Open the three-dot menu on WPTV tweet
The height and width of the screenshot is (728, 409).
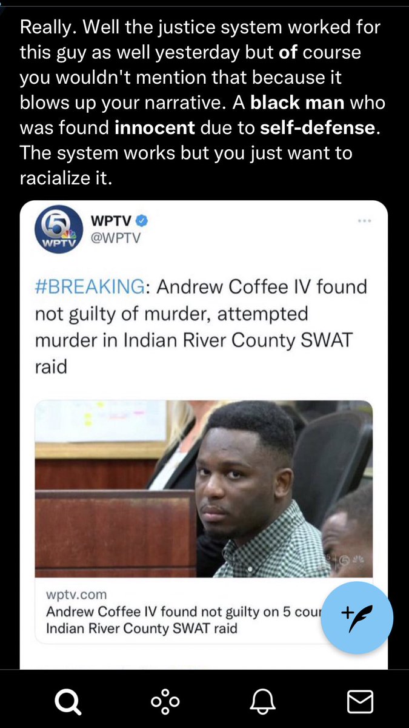coord(365,221)
